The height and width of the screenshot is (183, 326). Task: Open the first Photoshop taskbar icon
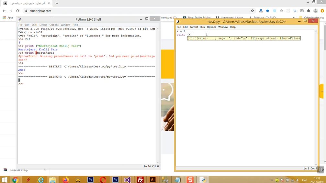click(x=90, y=180)
